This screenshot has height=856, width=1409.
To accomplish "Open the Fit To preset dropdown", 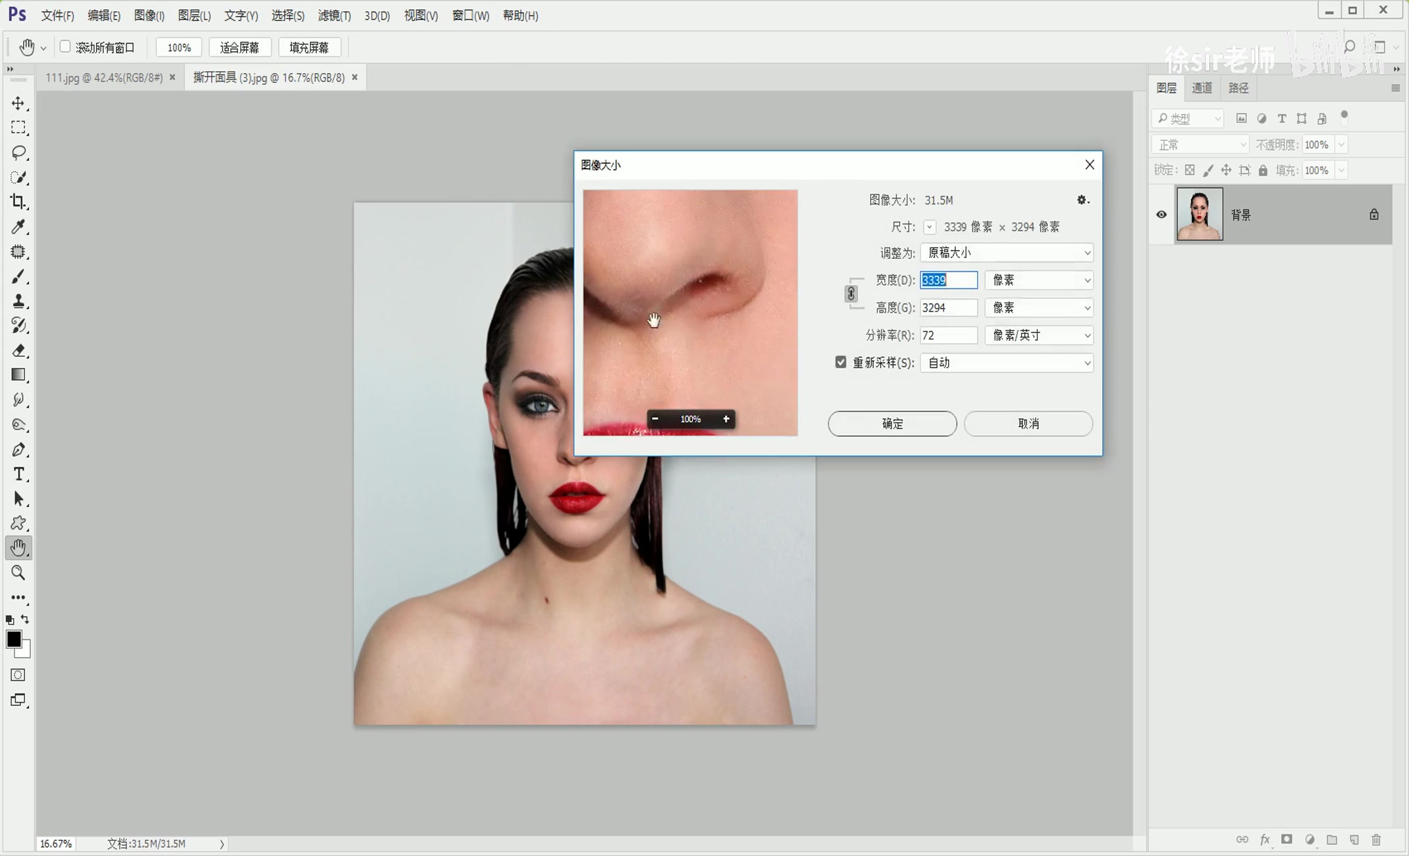I will pyautogui.click(x=1006, y=253).
